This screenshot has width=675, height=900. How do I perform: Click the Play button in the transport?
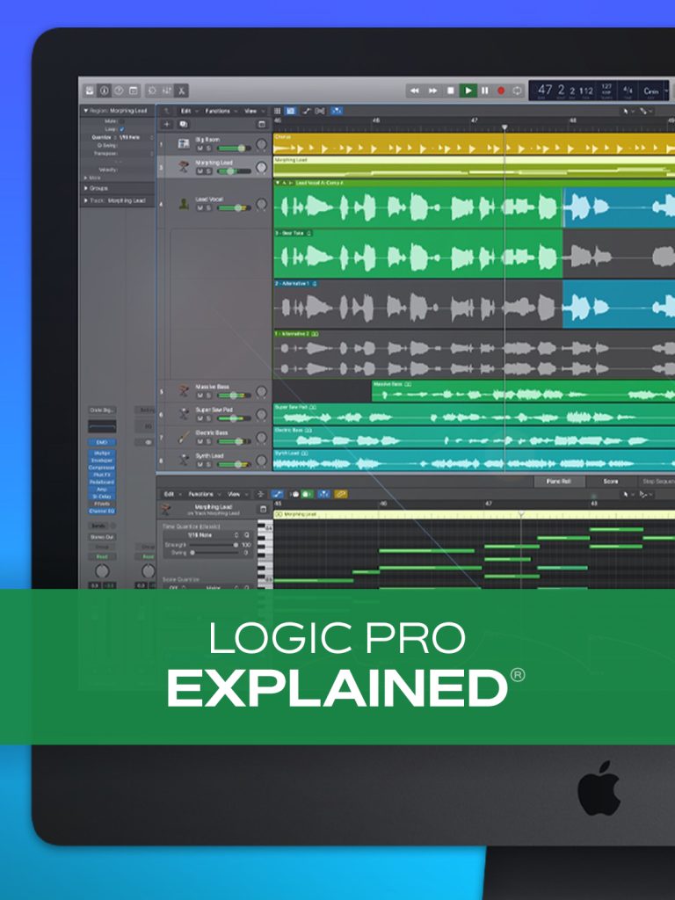[468, 91]
